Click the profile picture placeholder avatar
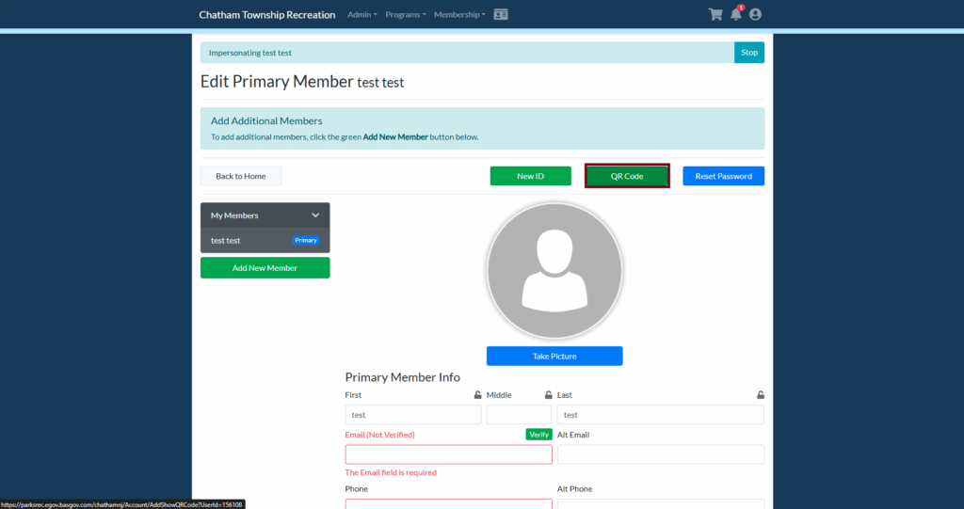Viewport: 964px width, 509px height. [x=554, y=270]
